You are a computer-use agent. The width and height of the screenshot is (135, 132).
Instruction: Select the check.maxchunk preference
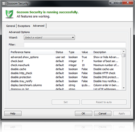pyautogui.click(x=65, y=65)
